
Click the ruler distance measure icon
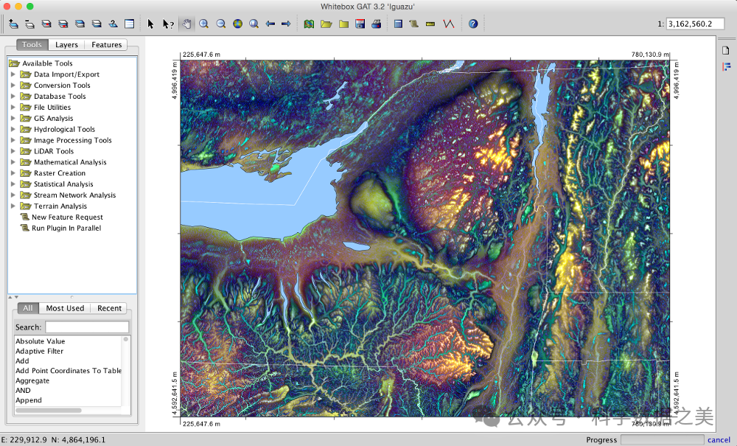point(431,24)
